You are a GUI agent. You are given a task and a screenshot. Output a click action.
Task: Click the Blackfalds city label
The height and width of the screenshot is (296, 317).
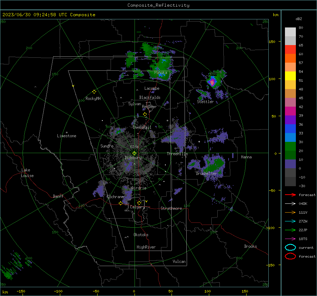tap(150, 97)
